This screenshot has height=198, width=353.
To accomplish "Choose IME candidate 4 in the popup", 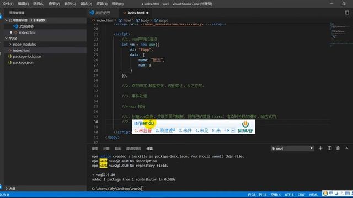I will [x=202, y=130].
